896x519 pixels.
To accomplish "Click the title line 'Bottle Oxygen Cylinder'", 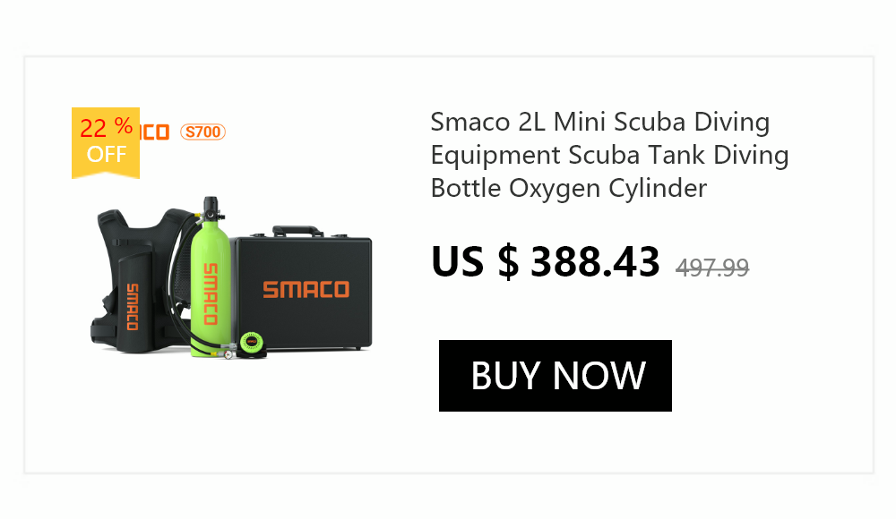I will coord(569,188).
